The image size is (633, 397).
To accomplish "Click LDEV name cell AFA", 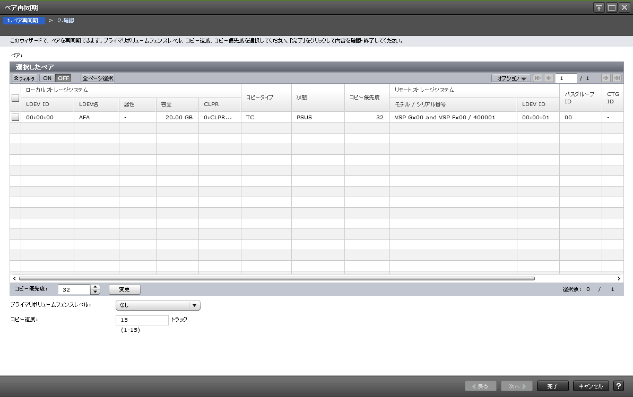I will tap(96, 118).
